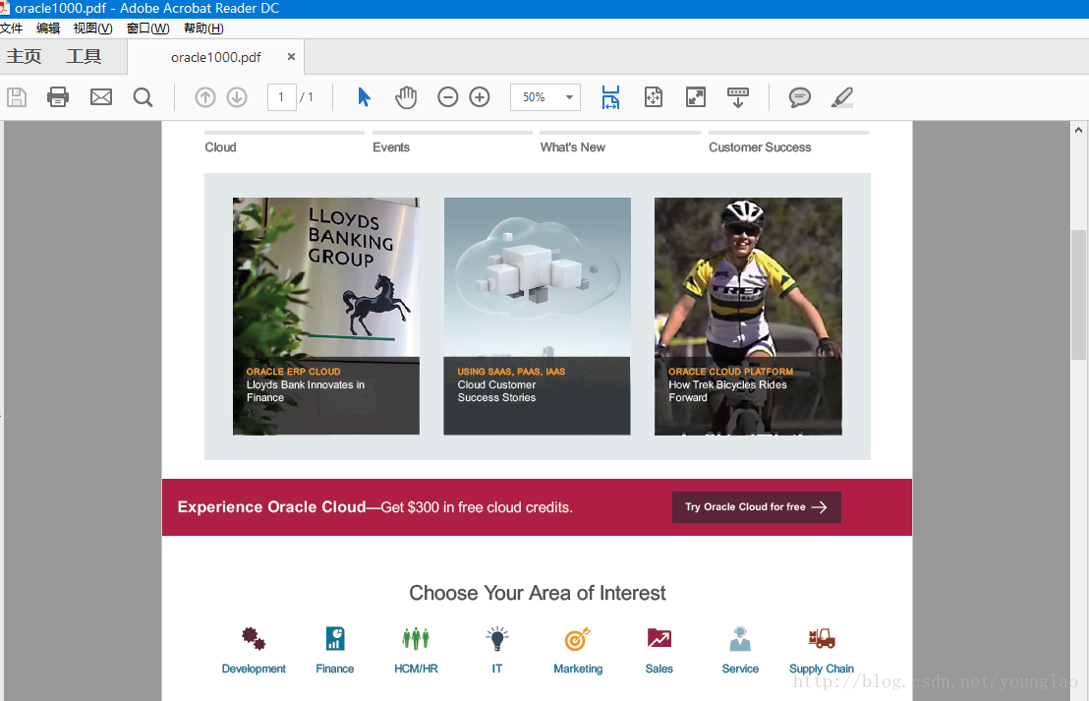Screen dimensions: 1089x701
Task: Open the 编辑 menu
Action: point(48,29)
